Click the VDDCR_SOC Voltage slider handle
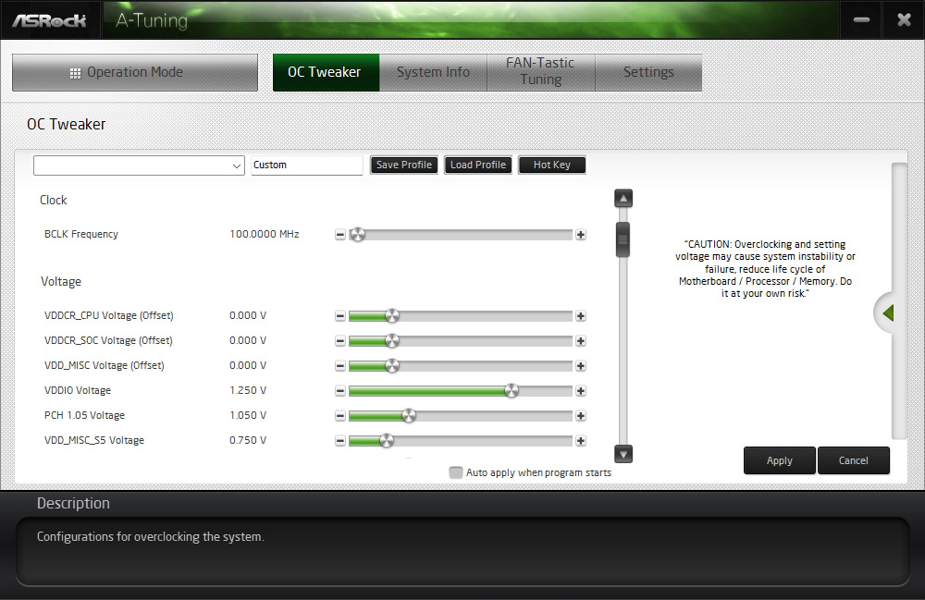 click(392, 340)
